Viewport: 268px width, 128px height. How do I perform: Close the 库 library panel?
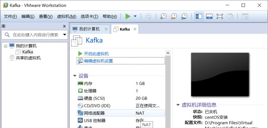point(64,26)
